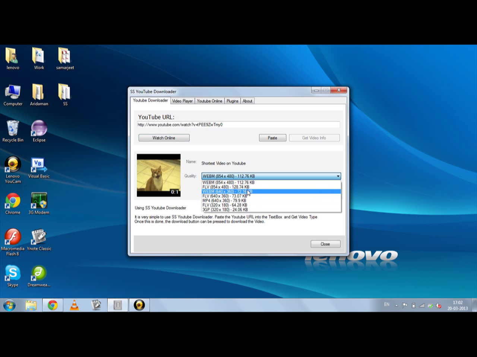
Task: Click the Close button in the downloader
Action: [325, 244]
